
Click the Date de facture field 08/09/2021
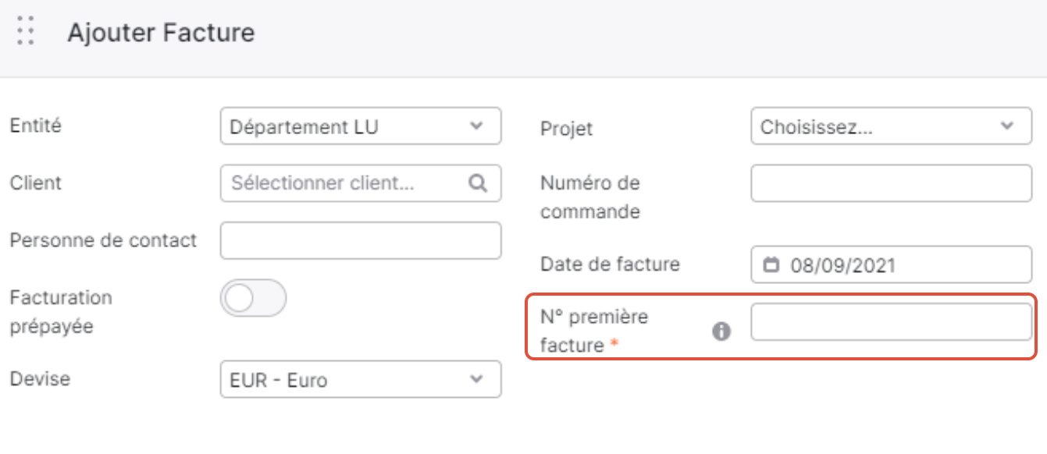pos(892,265)
